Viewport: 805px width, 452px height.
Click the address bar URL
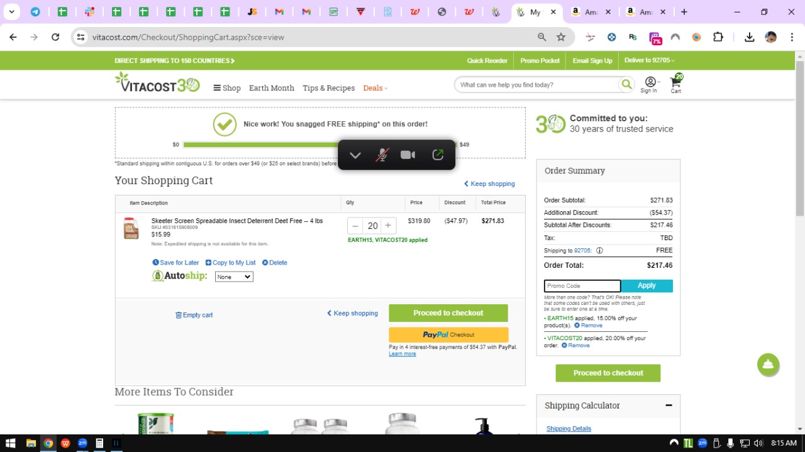click(x=188, y=37)
